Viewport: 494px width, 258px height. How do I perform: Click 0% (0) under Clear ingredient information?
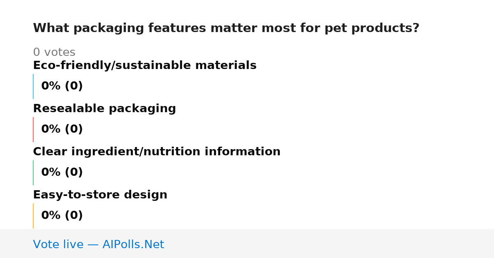point(62,172)
